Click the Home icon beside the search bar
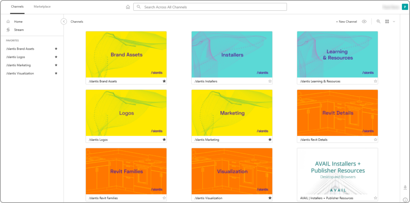 point(128,7)
